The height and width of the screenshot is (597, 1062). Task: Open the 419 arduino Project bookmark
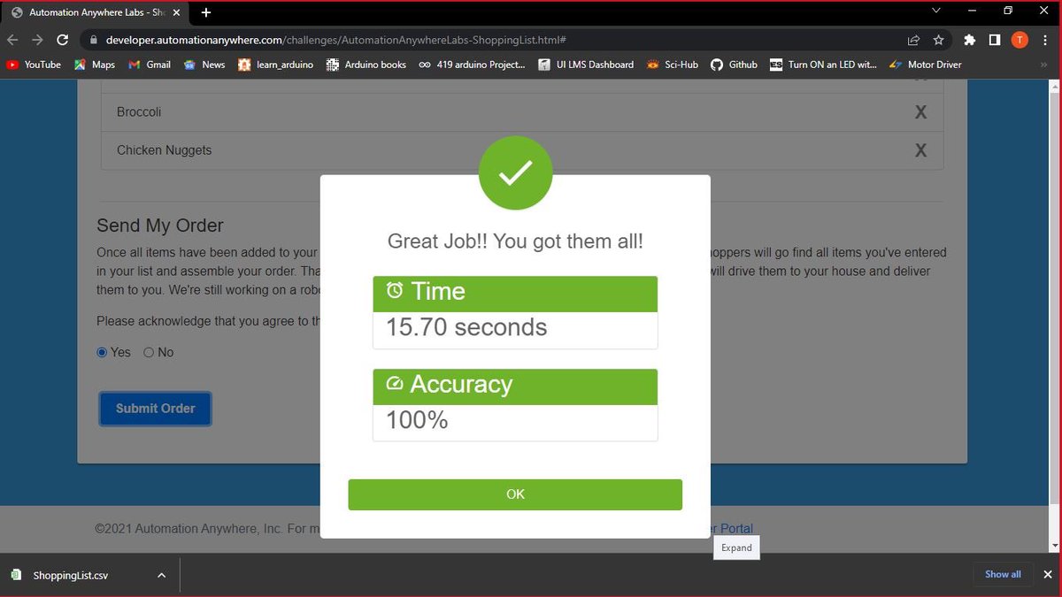click(472, 65)
